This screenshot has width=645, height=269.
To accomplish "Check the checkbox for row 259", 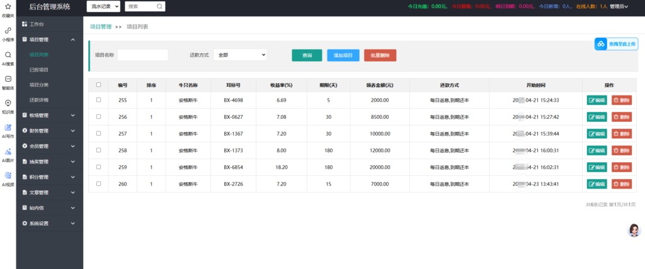I will point(98,167).
